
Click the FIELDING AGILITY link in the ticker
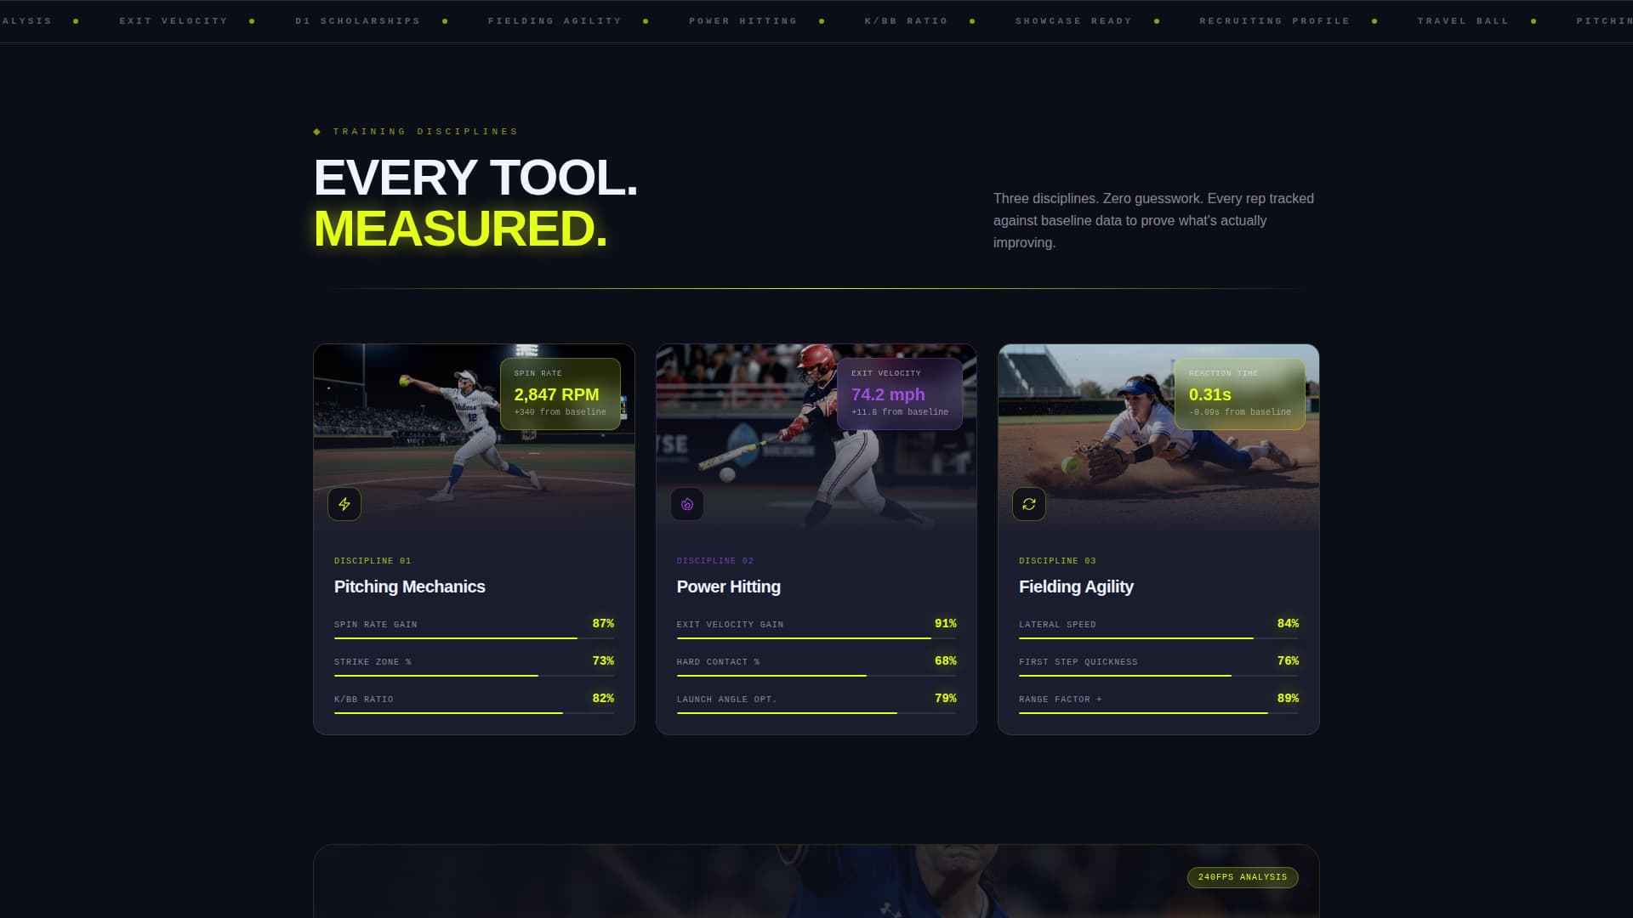click(555, 20)
